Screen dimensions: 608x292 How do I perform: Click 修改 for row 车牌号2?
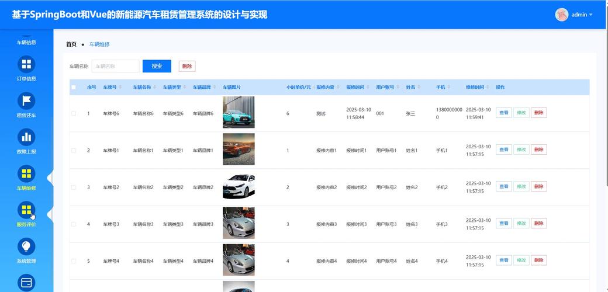(x=521, y=186)
